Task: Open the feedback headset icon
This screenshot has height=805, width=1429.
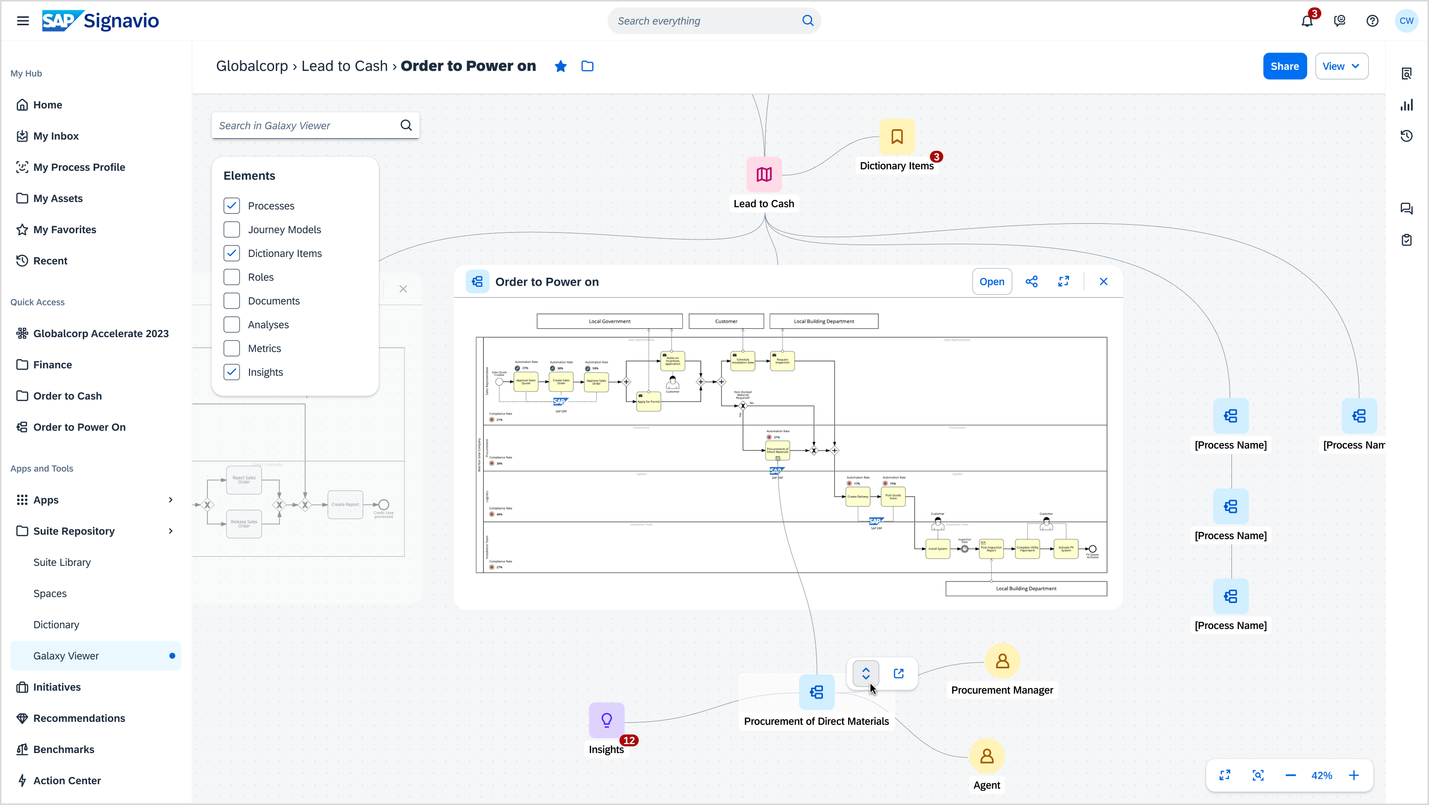Action: point(1340,21)
